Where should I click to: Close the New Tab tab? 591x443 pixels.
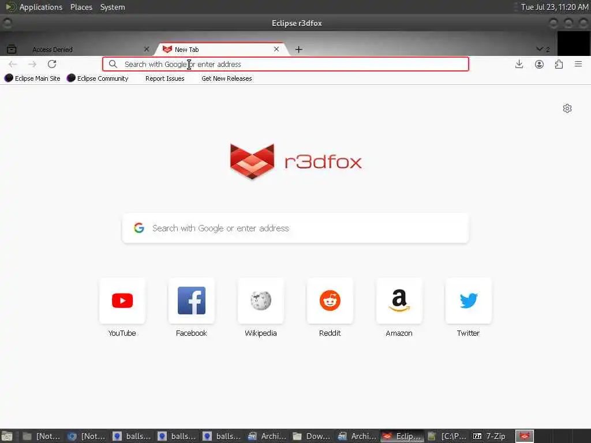(276, 49)
